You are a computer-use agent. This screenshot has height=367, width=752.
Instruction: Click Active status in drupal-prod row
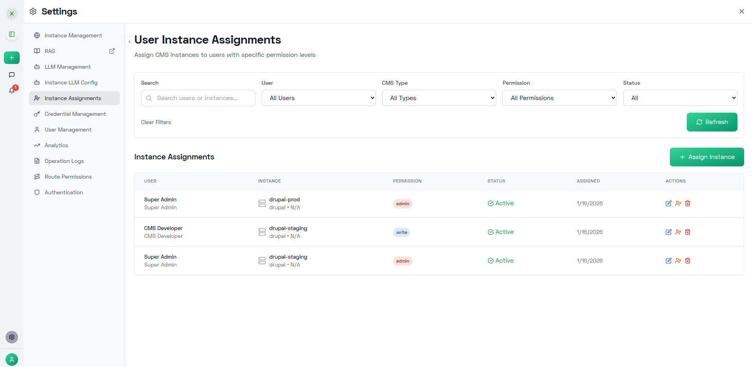tap(501, 203)
